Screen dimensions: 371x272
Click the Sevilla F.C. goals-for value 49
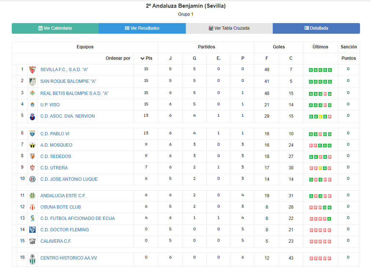[267, 70]
